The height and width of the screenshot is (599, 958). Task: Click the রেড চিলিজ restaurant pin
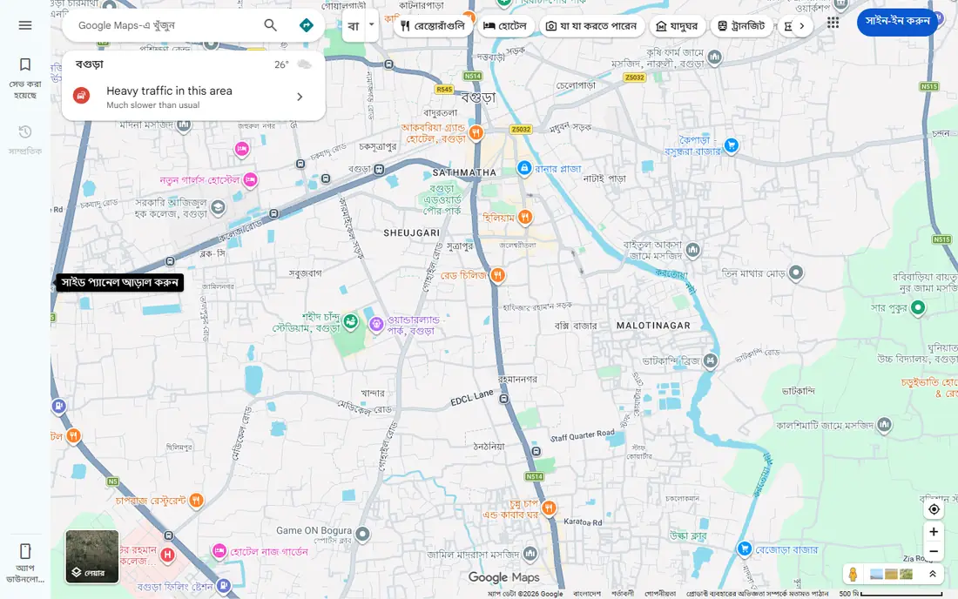[x=498, y=275]
